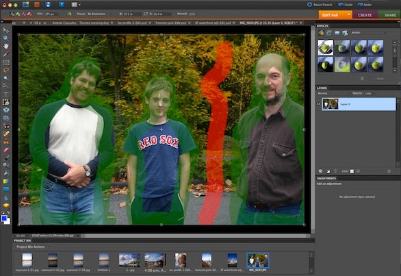Switch to the CREATE tab
401x276 pixels.
(x=365, y=15)
